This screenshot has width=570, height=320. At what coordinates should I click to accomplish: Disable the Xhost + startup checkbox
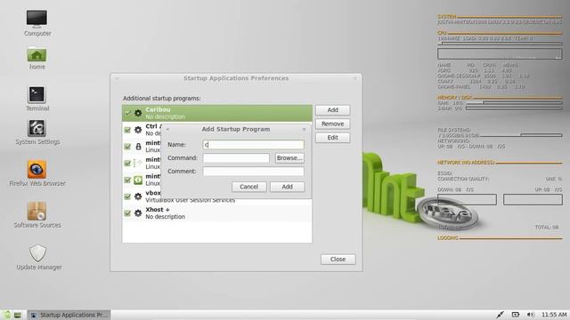127,213
